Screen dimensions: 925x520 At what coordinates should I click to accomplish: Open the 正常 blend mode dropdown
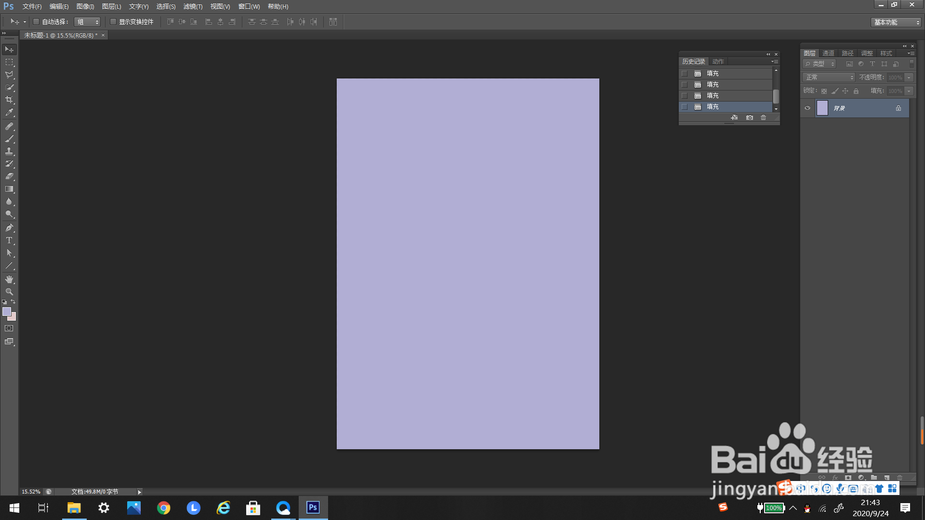(x=829, y=77)
